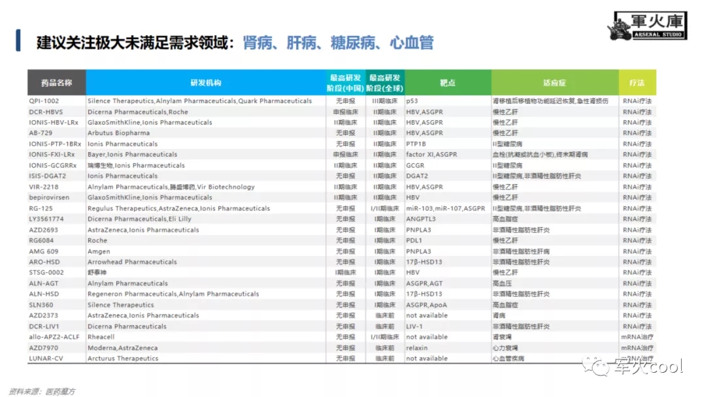Click target cell miR-103,miR-107,ASGPR

[x=445, y=208]
